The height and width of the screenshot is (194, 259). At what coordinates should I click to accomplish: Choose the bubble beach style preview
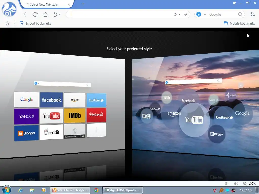point(196,104)
